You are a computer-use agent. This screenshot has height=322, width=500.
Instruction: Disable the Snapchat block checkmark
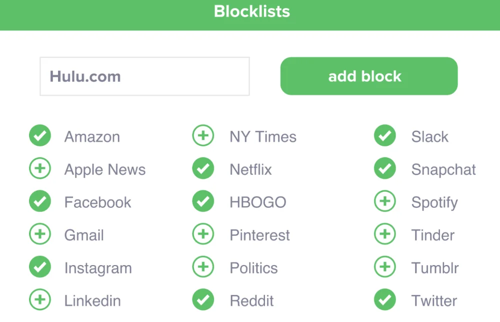385,169
